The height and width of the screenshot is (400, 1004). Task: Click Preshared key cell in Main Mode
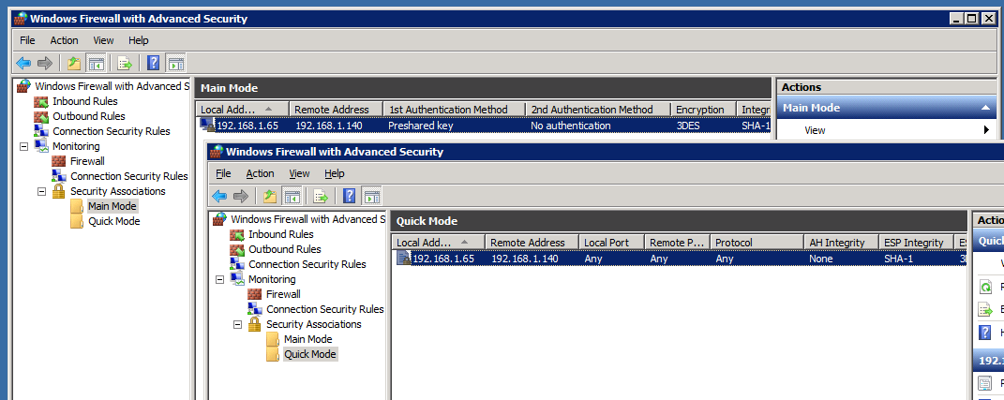coord(421,126)
